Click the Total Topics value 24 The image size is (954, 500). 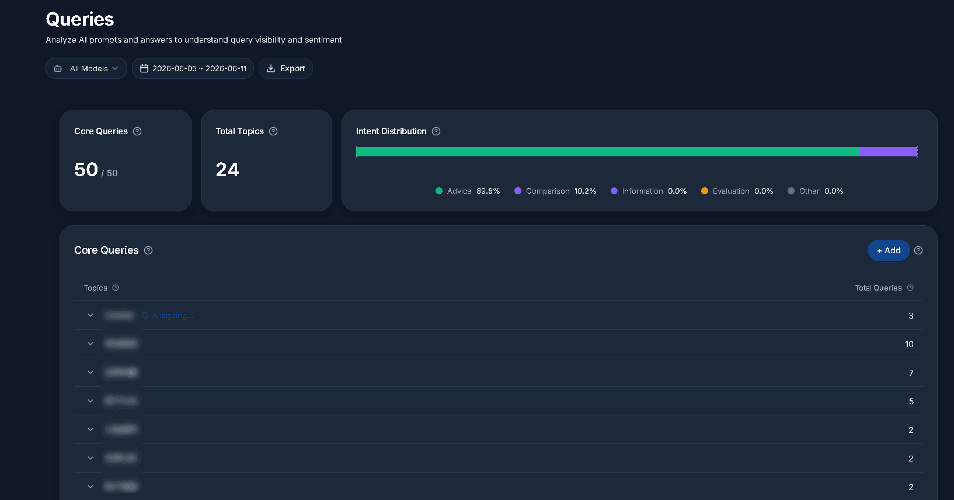pos(227,170)
